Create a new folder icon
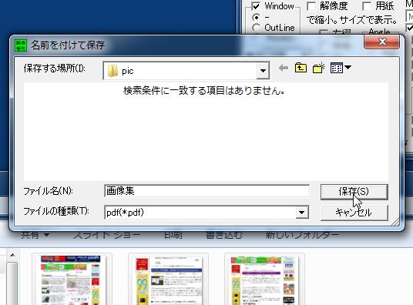 click(x=319, y=68)
